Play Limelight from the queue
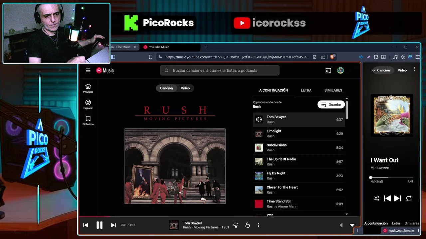This screenshot has width=426, height=239. coord(299,134)
